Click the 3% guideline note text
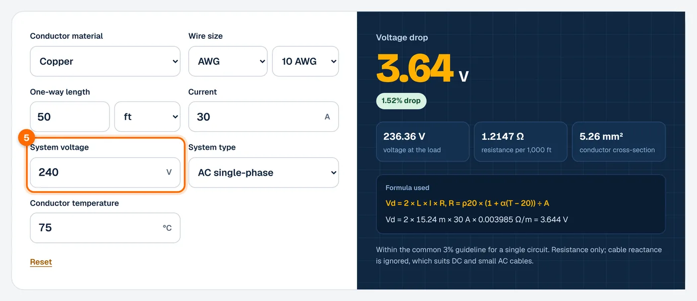Screen dimensions: 697x301 click(519, 255)
